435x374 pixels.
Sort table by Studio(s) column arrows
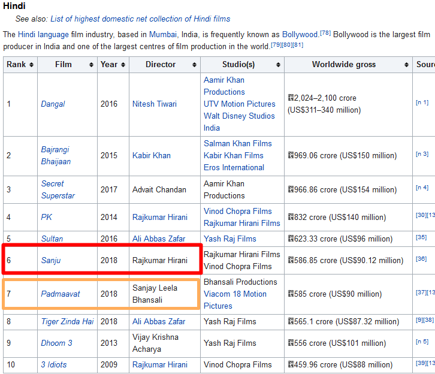click(278, 65)
